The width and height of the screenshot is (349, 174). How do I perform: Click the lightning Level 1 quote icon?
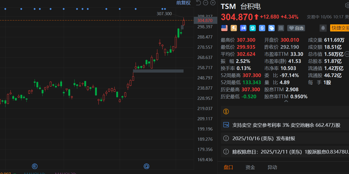234,28
